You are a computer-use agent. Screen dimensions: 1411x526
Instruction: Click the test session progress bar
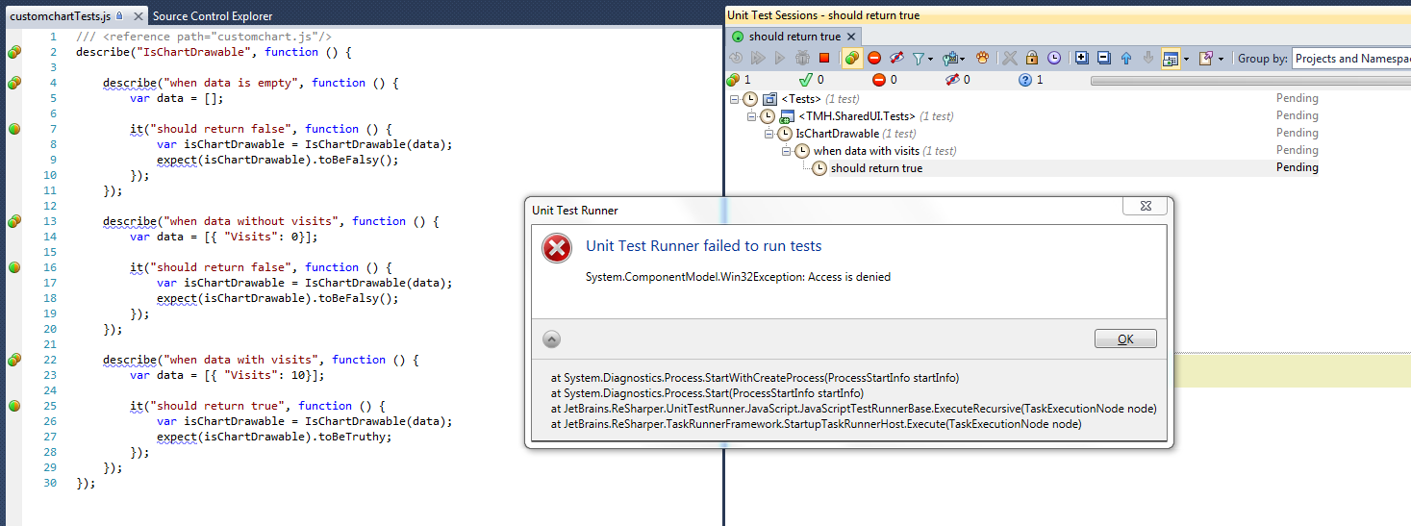(1250, 80)
